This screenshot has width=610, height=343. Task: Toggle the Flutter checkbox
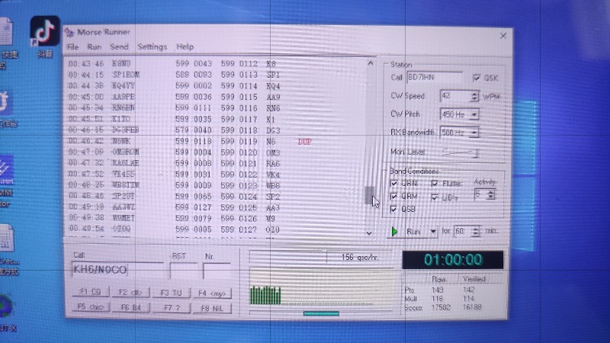[x=435, y=183]
